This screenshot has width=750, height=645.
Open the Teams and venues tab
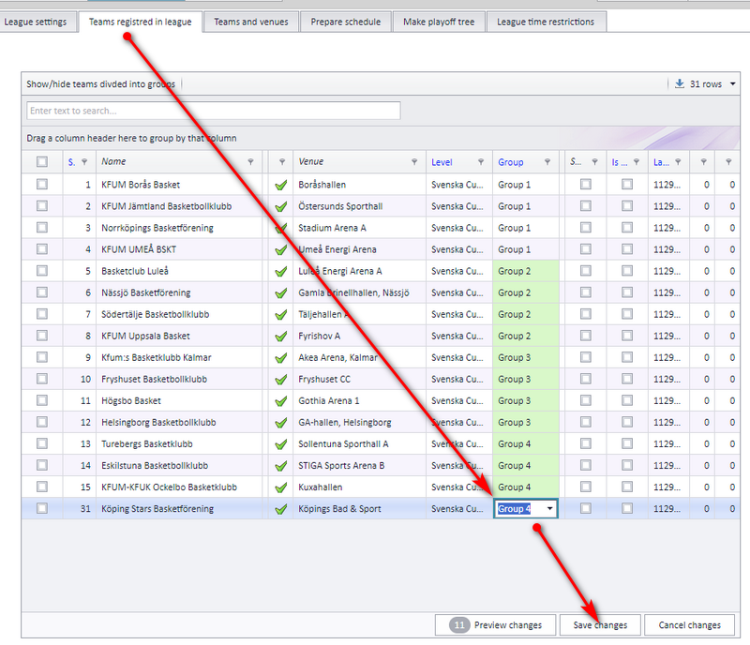pyautogui.click(x=251, y=22)
